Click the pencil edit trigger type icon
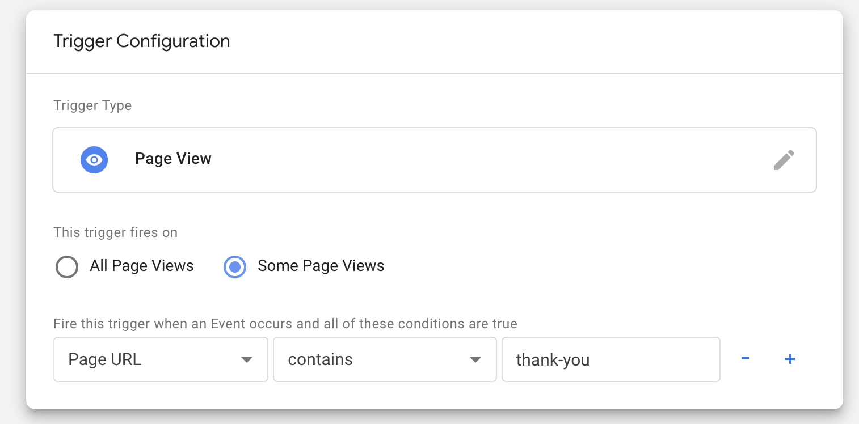859x424 pixels. click(784, 160)
